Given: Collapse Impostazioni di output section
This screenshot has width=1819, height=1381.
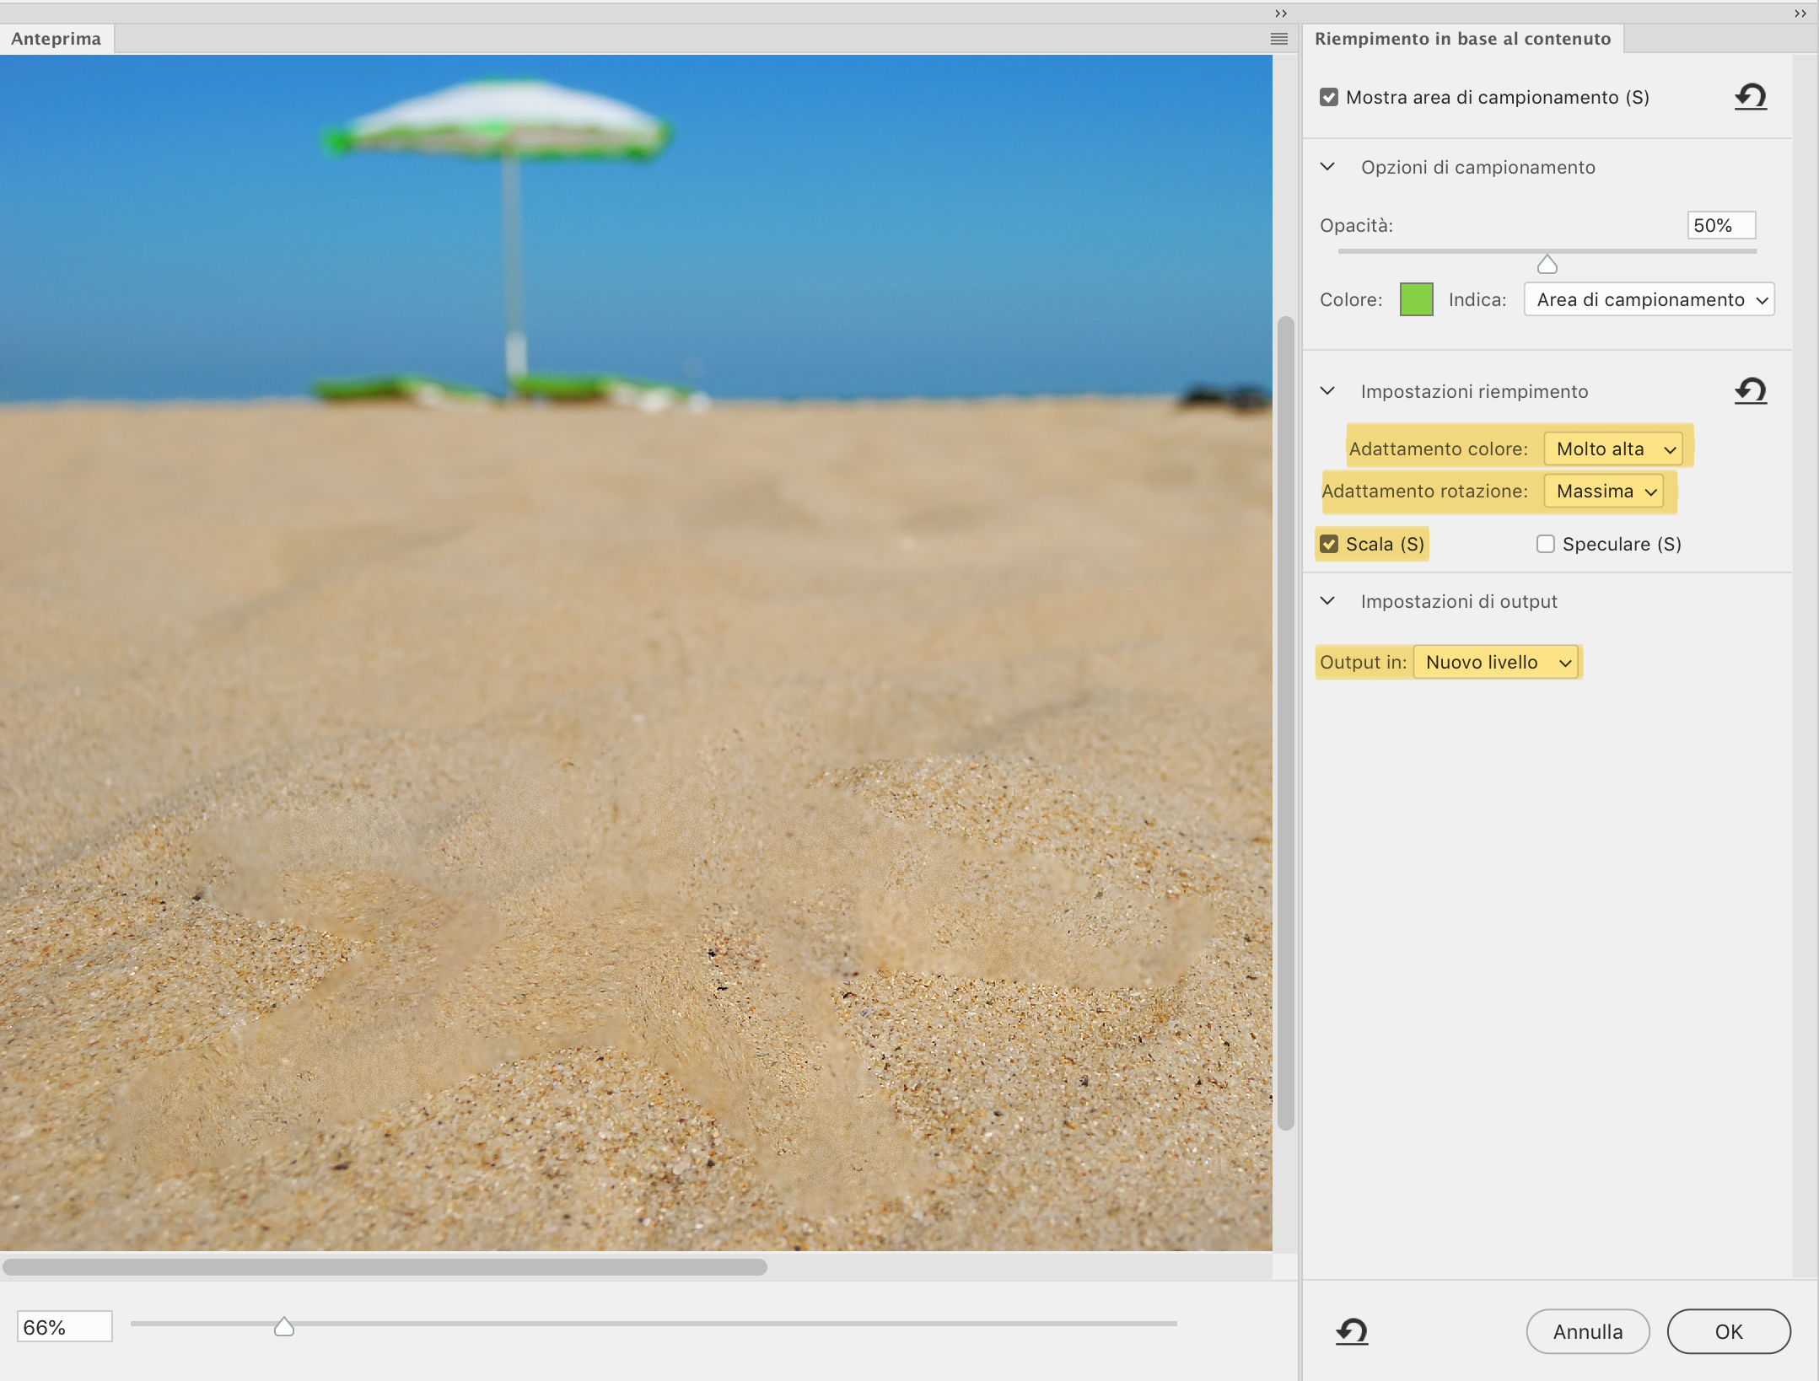Looking at the screenshot, I should click(x=1327, y=601).
